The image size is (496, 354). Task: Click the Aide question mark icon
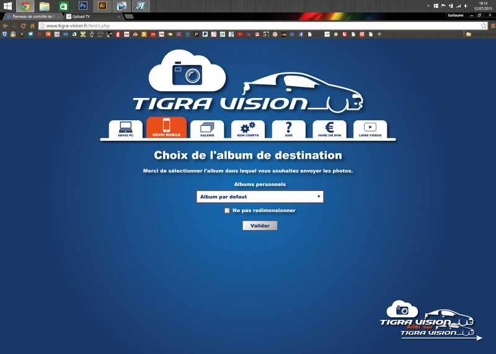coord(288,128)
